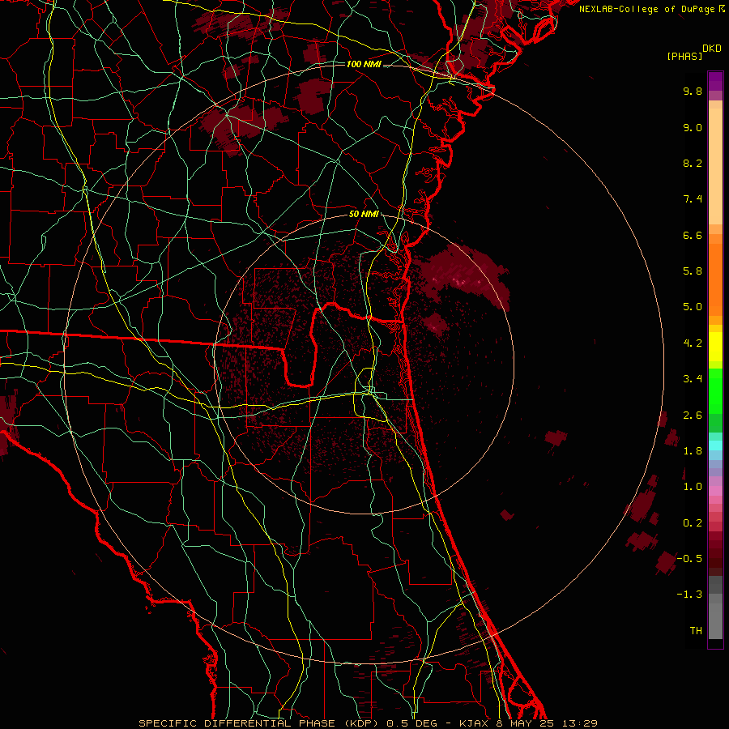Click the 8.2 scale value
This screenshot has width=729, height=729.
tap(693, 163)
